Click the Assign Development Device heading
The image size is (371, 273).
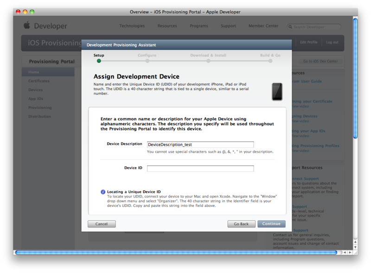[136, 76]
